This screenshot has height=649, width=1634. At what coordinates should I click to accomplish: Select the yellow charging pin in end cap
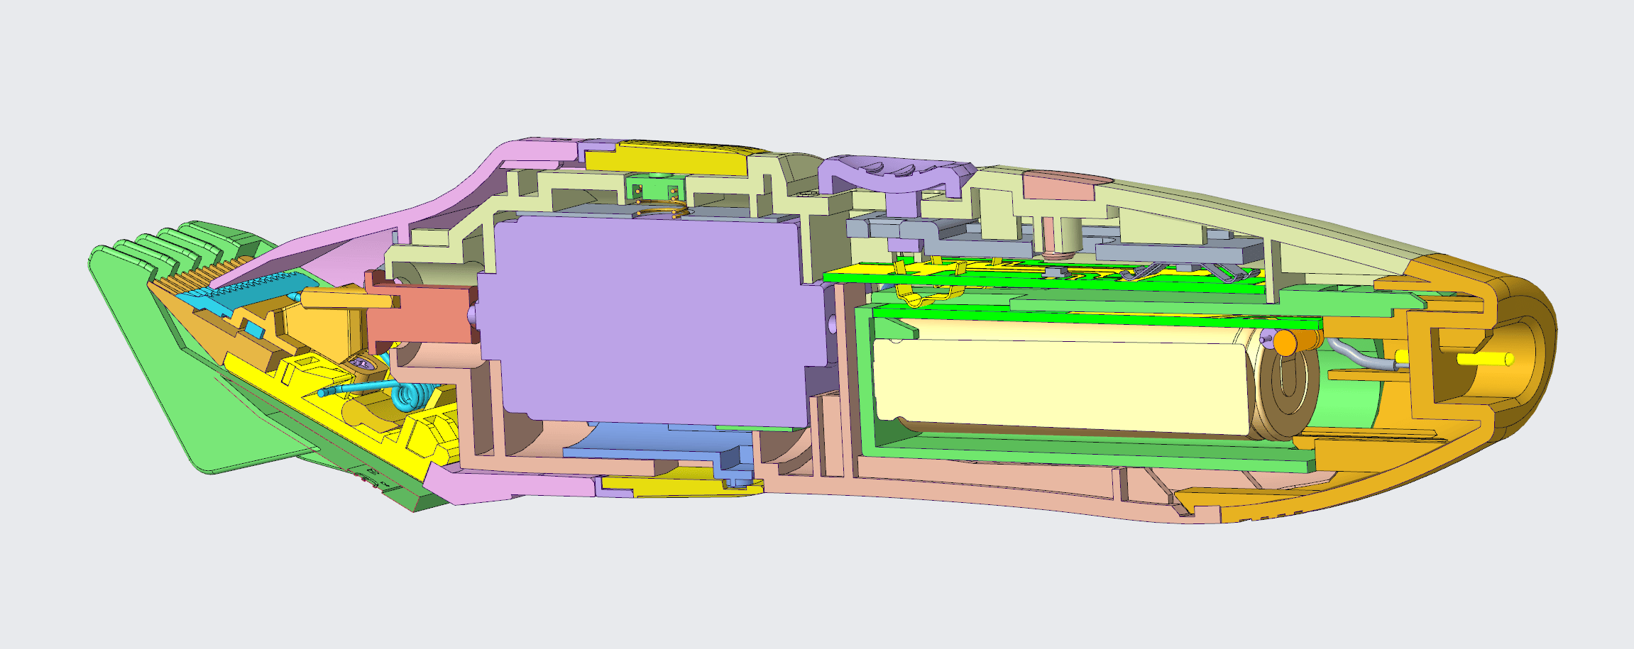1484,360
